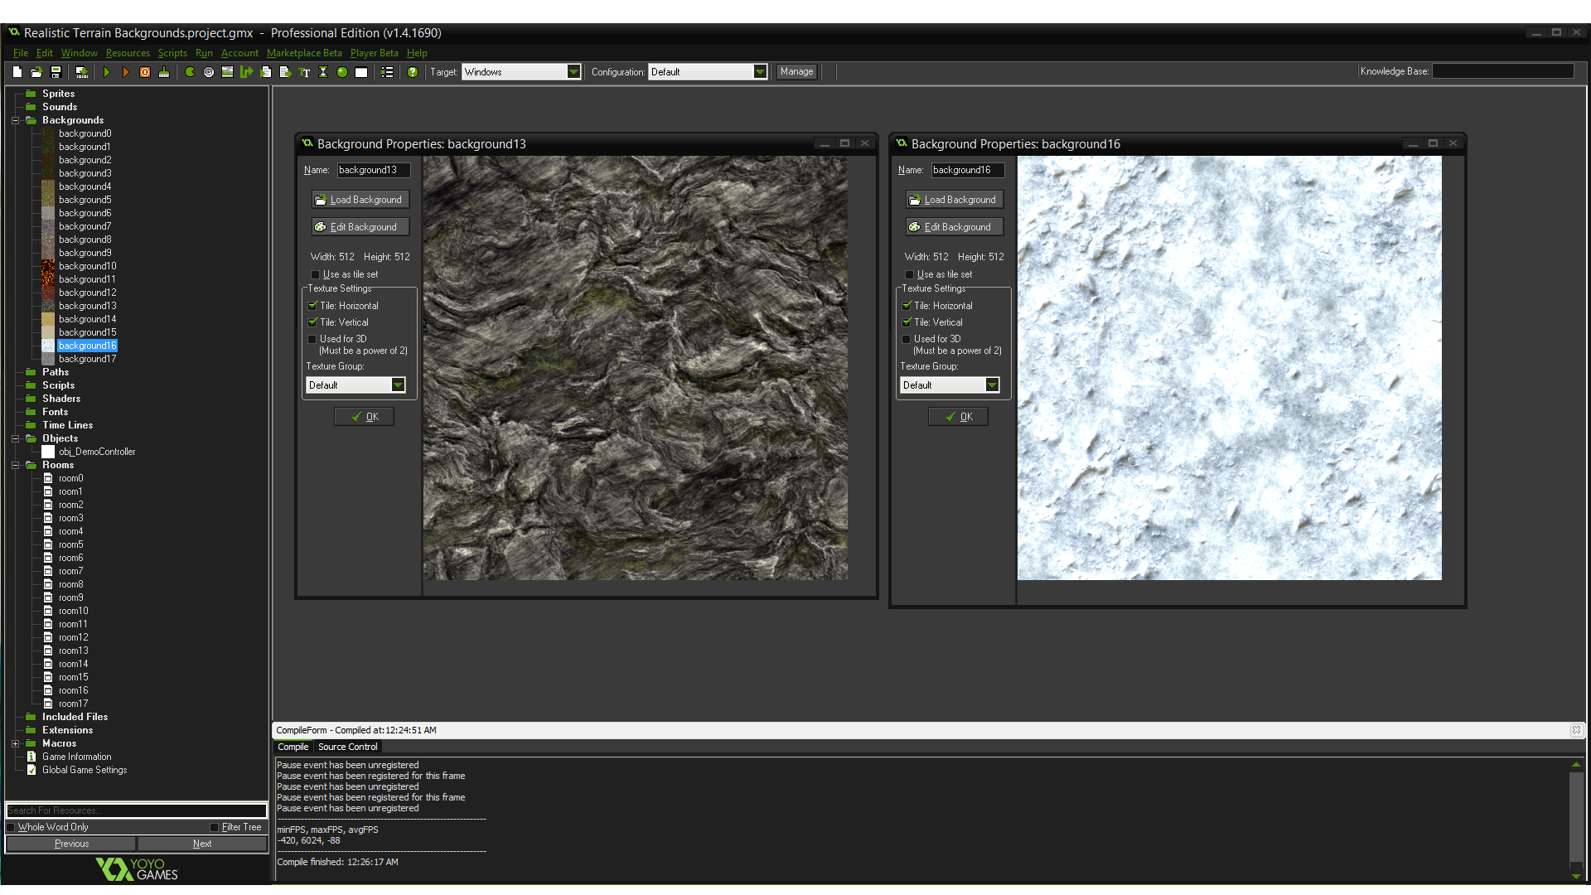
Task: Open the Texture Group dropdown for background16
Action: pyautogui.click(x=992, y=385)
